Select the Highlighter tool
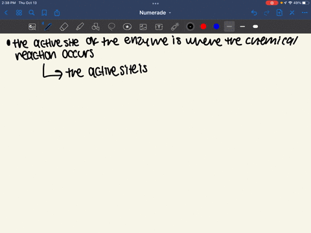This screenshot has height=233, width=311. [80, 27]
